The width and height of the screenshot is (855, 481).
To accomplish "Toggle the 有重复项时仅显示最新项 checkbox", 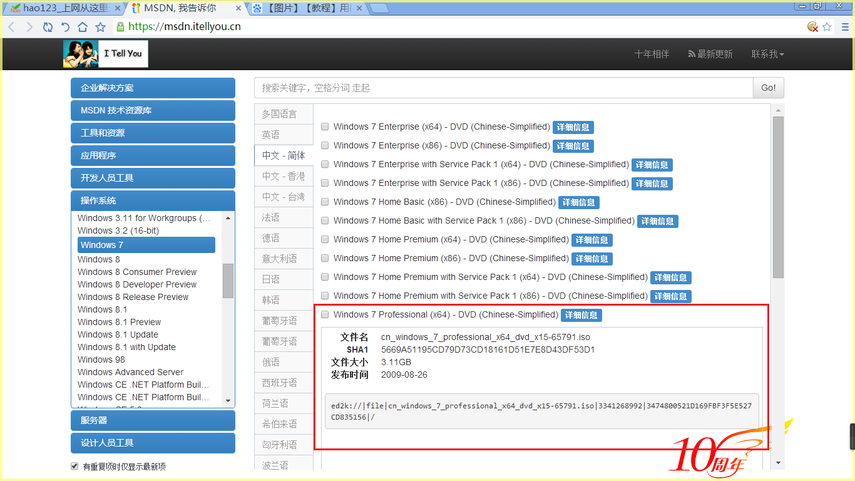I will tap(74, 467).
